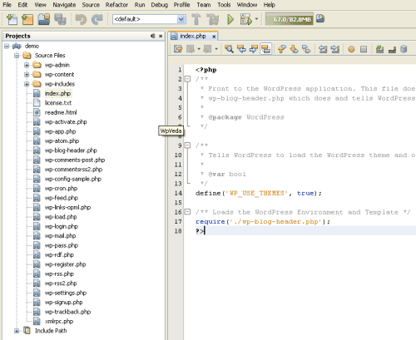
Task: Click line 14 define statement in editor
Action: pyautogui.click(x=259, y=193)
